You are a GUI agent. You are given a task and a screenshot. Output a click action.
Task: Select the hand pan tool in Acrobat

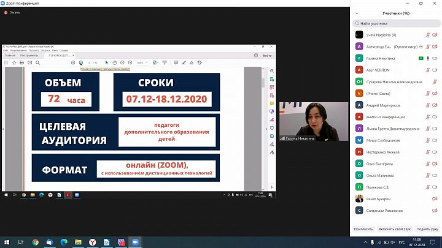[x=114, y=62]
